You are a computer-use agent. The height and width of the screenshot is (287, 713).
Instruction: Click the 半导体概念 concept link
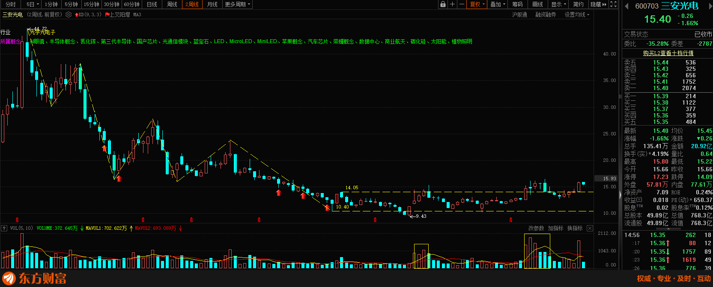[x=62, y=41]
